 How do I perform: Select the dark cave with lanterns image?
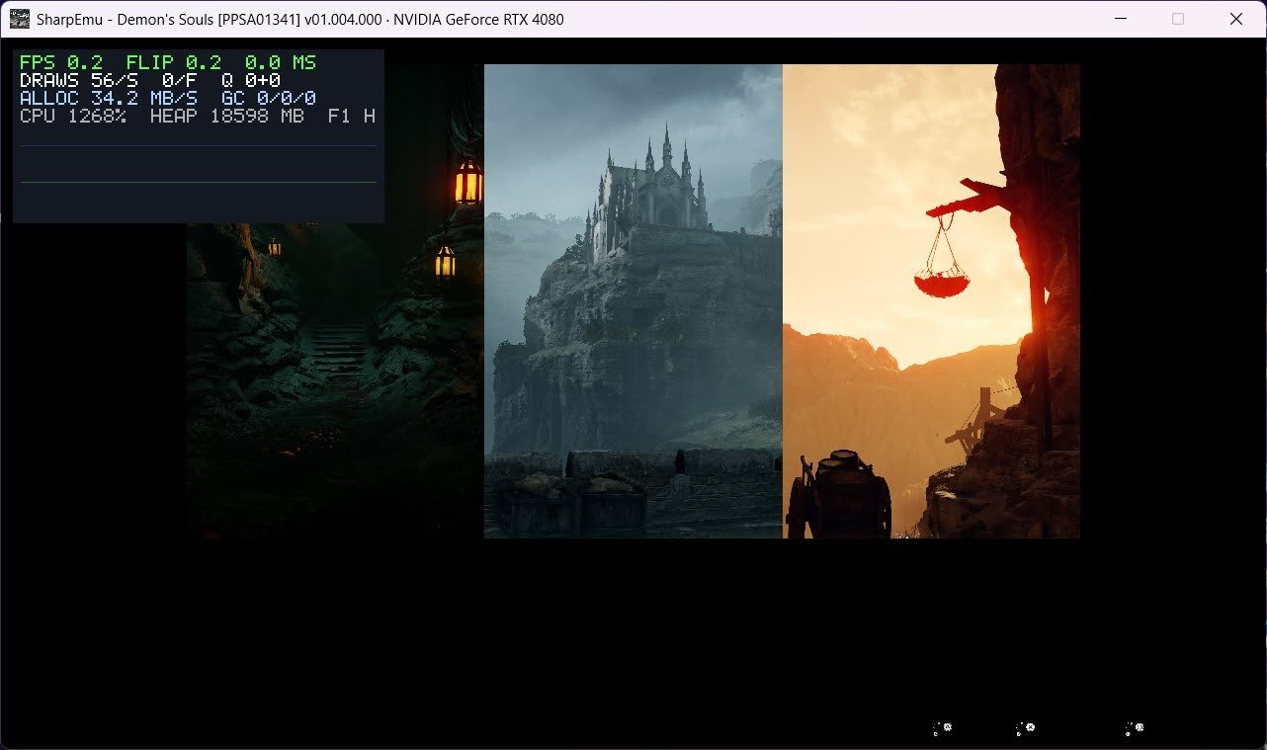335,301
